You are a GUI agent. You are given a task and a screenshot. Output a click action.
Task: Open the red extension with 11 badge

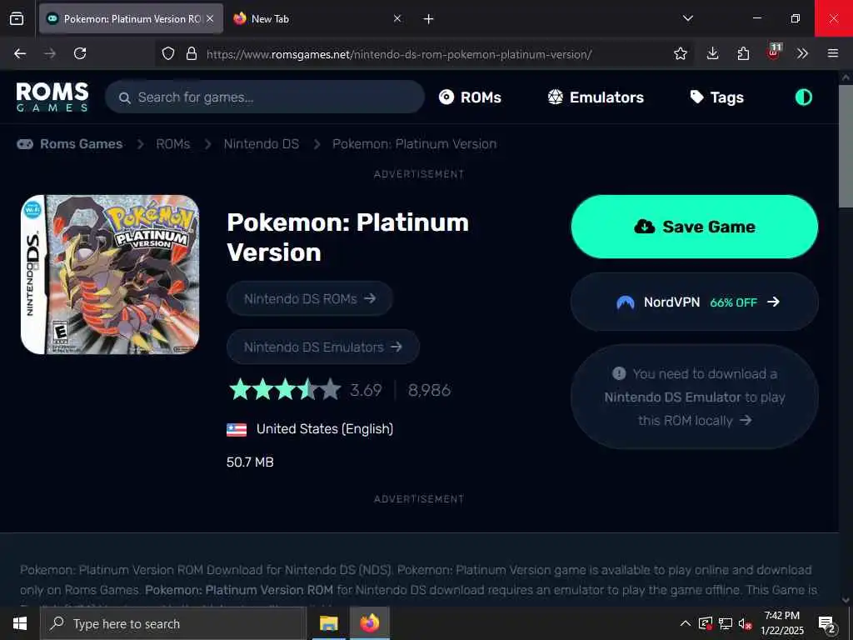pos(774,52)
